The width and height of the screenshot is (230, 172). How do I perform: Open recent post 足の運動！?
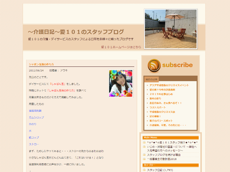coord(155,116)
